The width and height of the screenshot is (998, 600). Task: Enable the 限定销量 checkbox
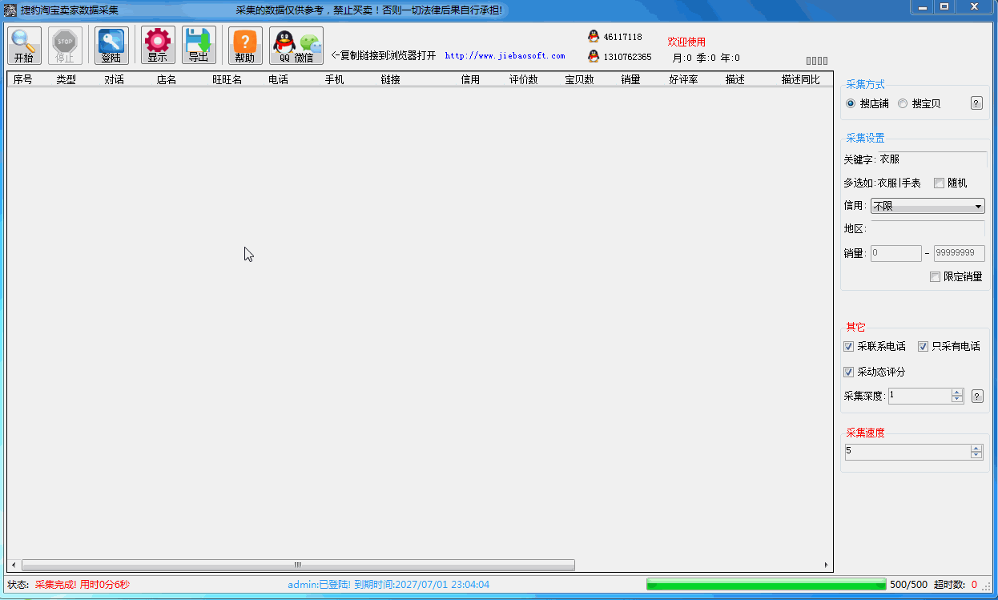pyautogui.click(x=935, y=276)
